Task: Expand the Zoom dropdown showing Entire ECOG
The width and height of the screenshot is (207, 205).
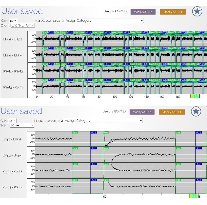Action: click(23, 25)
